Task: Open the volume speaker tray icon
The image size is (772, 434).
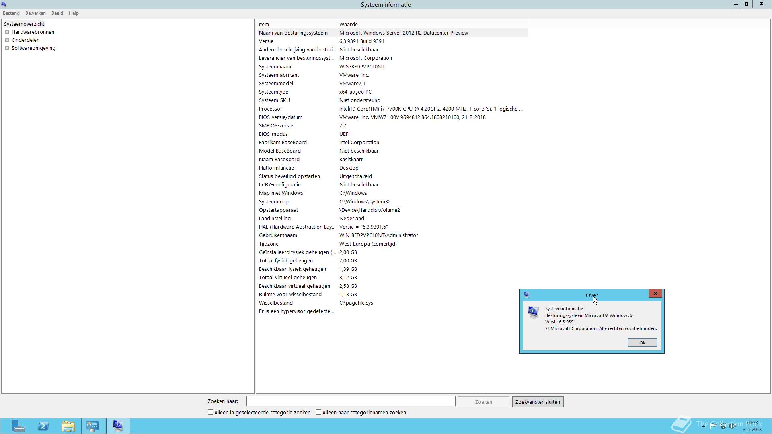Action: click(x=732, y=426)
